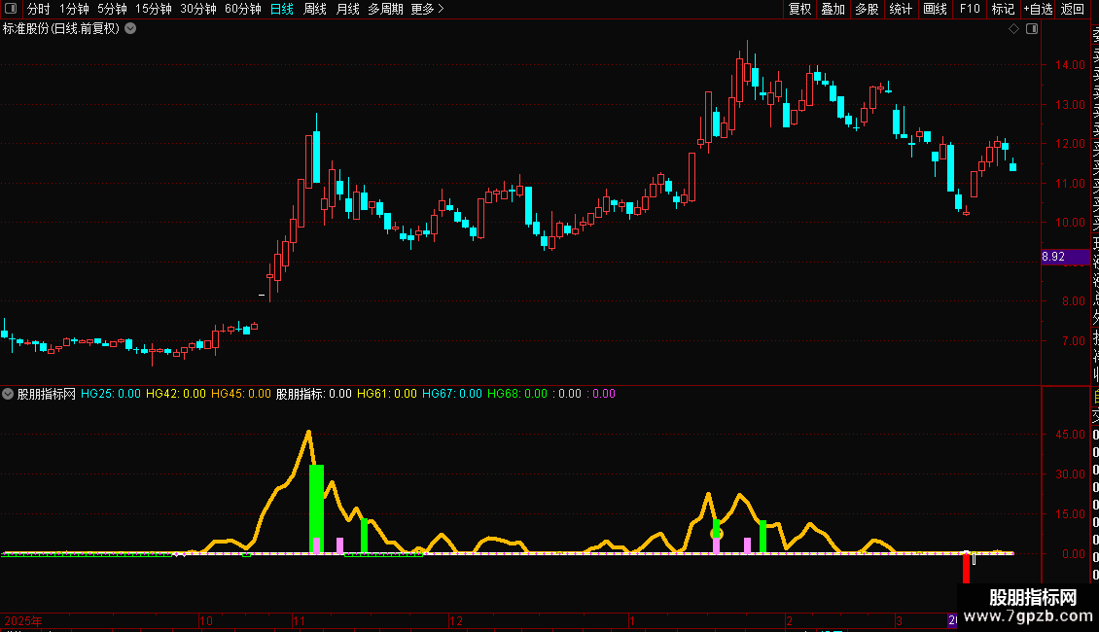Image resolution: width=1099 pixels, height=632 pixels.
Task: Click the 统计 statistics button
Action: pos(901,9)
